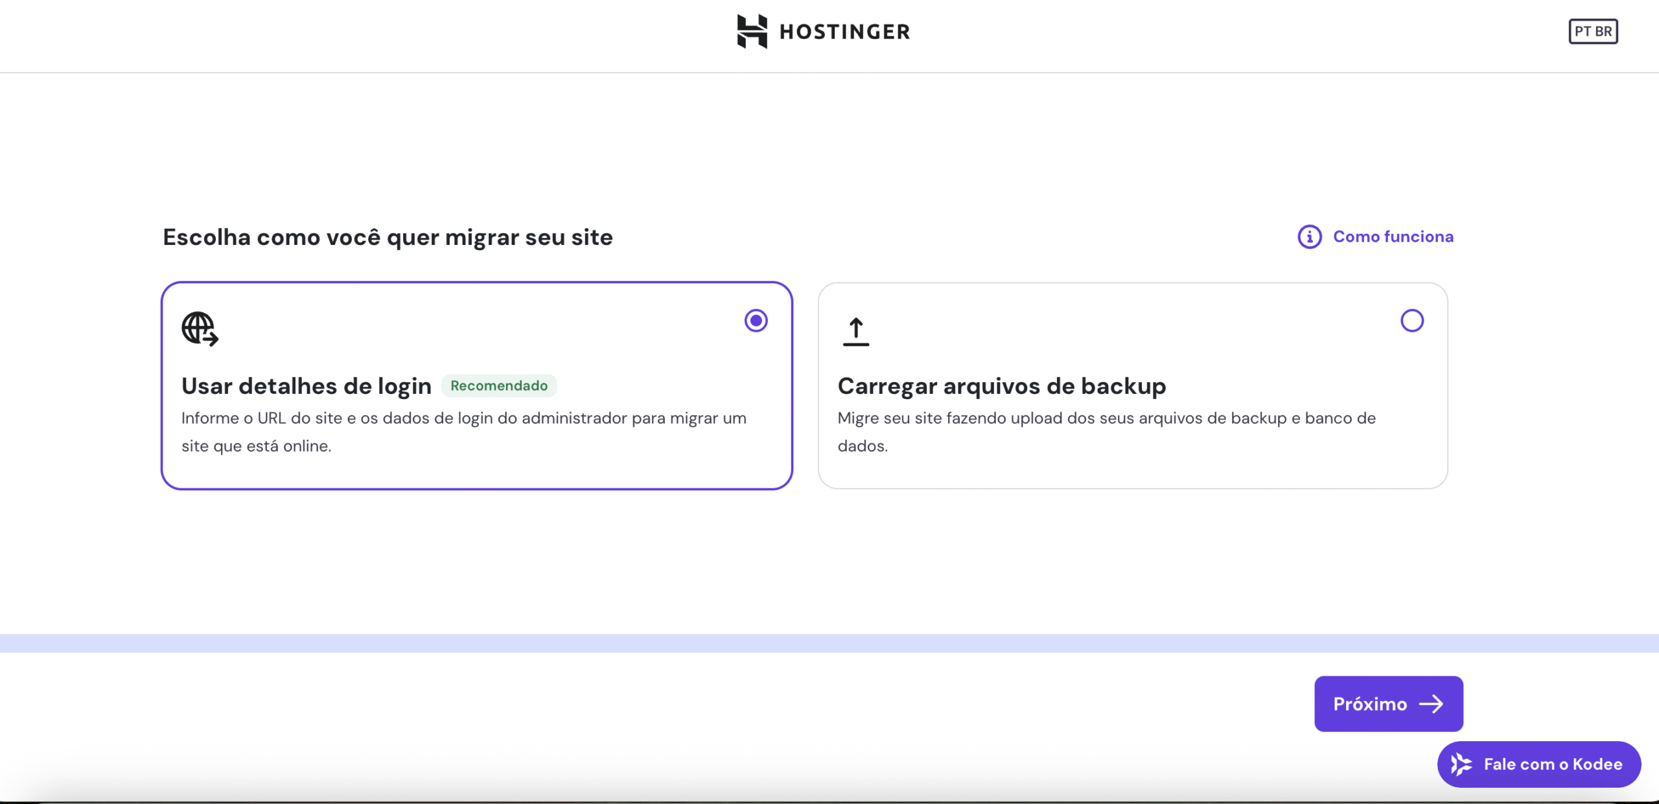1659x804 pixels.
Task: Open the Fale com o Kodee chat
Action: 1553,764
